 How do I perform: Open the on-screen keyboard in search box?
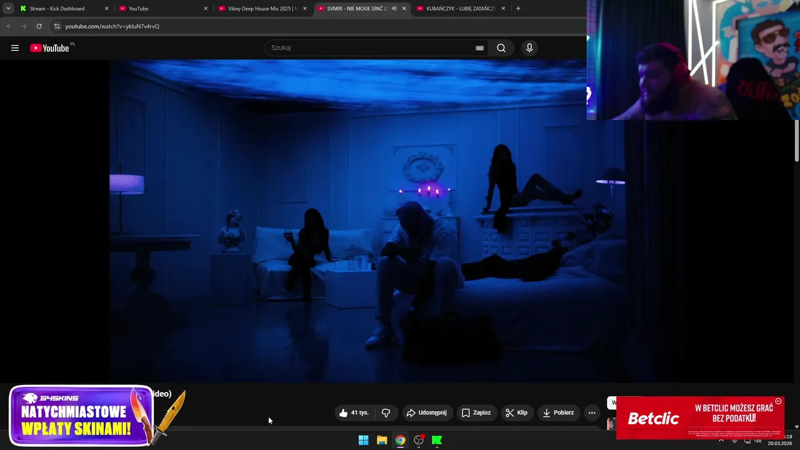(479, 48)
